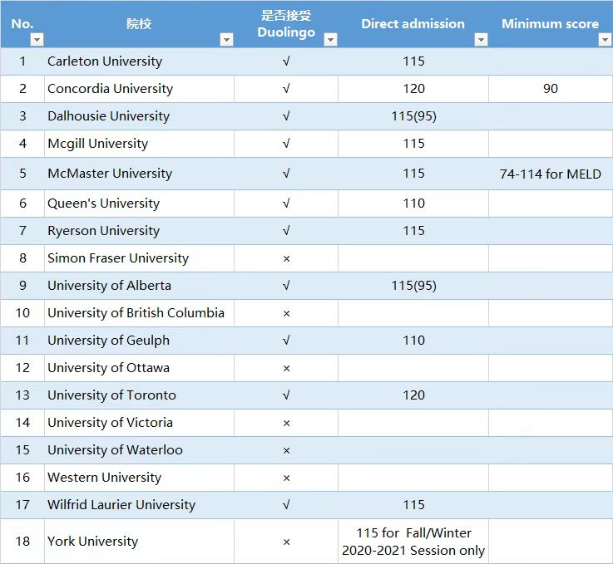The image size is (613, 564).
Task: Click the 'University of Geulph' cell
Action: click(x=139, y=341)
